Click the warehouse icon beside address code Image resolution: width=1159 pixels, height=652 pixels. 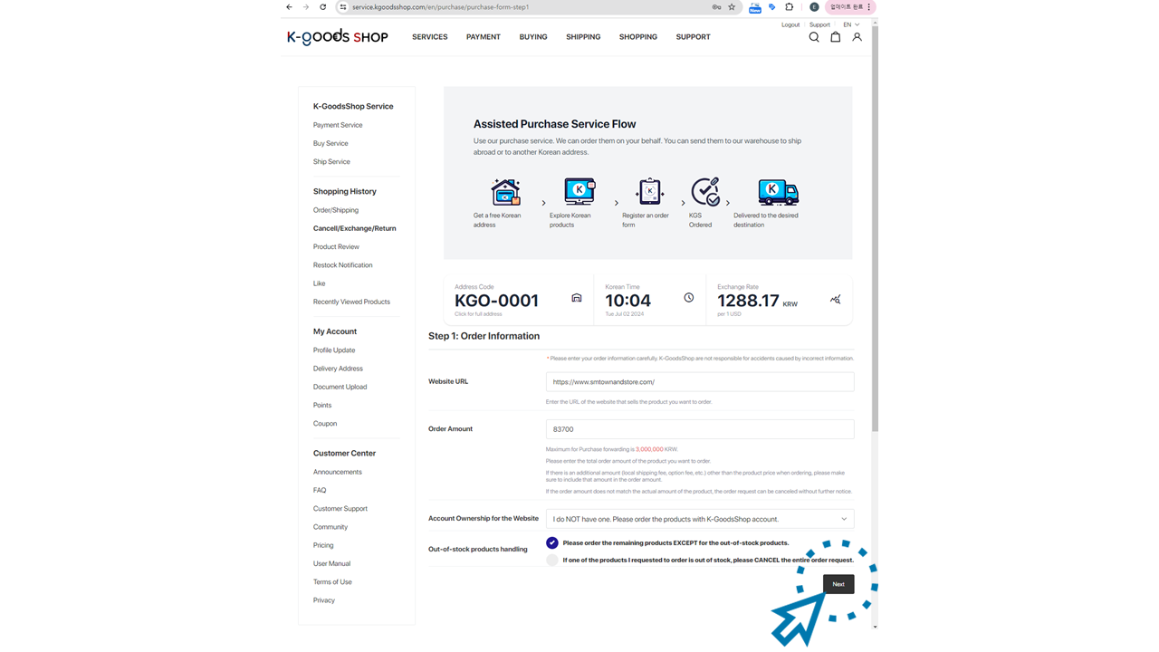tap(576, 298)
